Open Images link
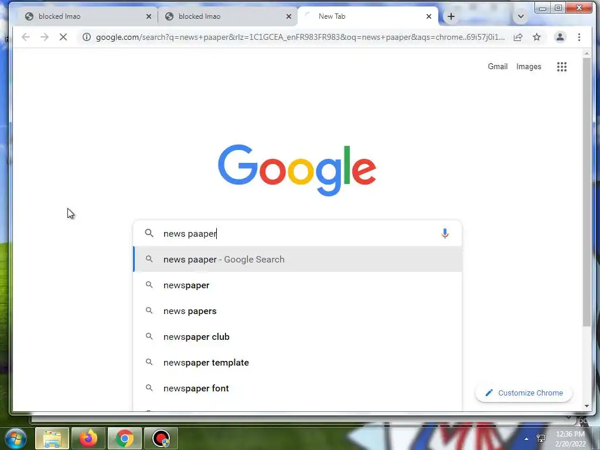 tap(529, 67)
